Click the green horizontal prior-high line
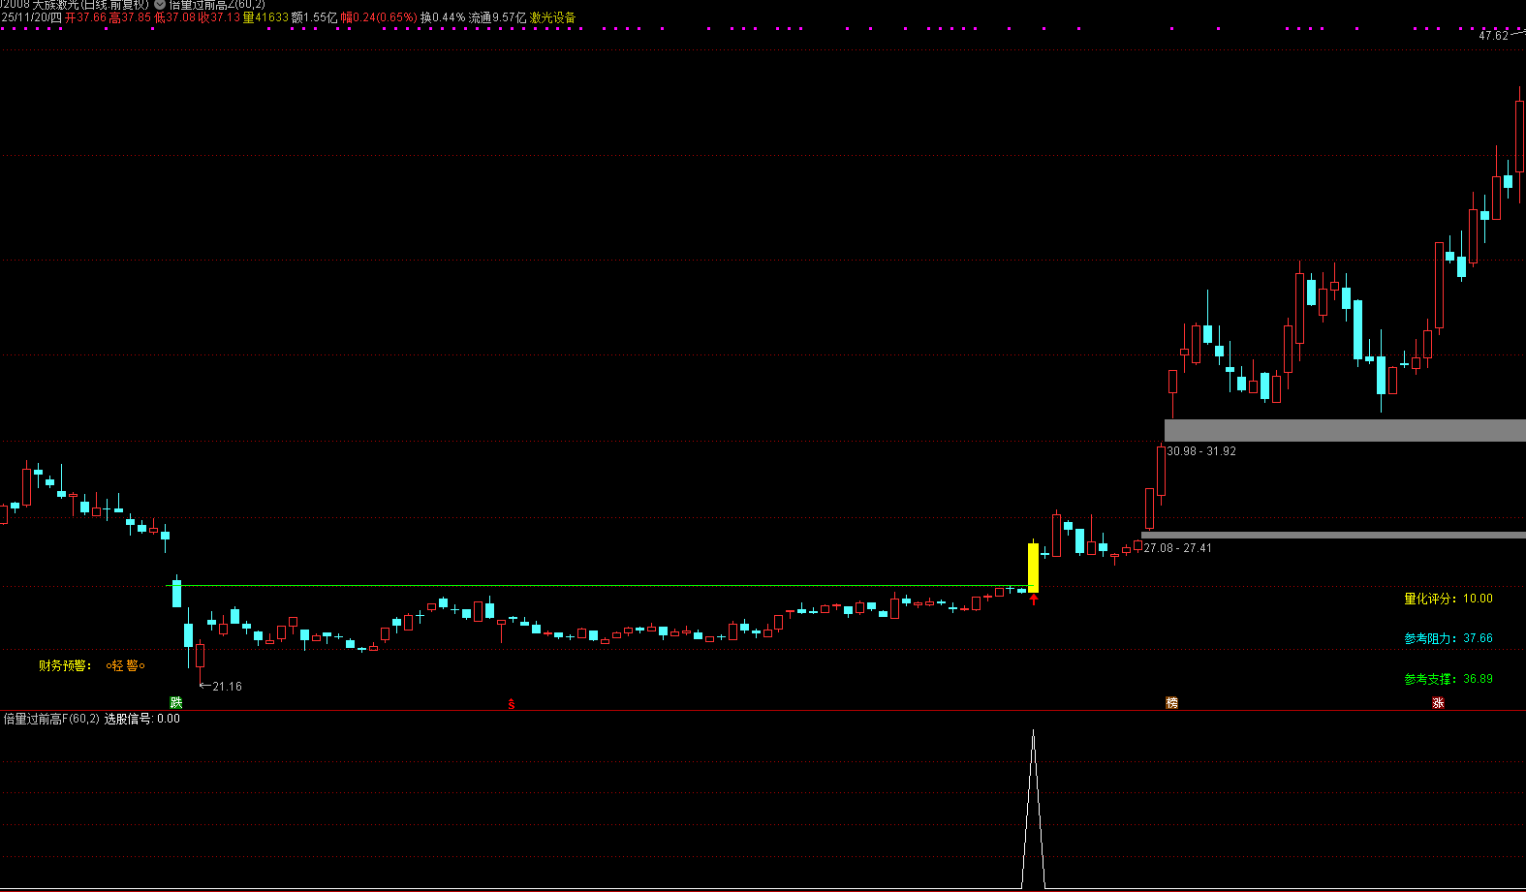 click(x=601, y=585)
